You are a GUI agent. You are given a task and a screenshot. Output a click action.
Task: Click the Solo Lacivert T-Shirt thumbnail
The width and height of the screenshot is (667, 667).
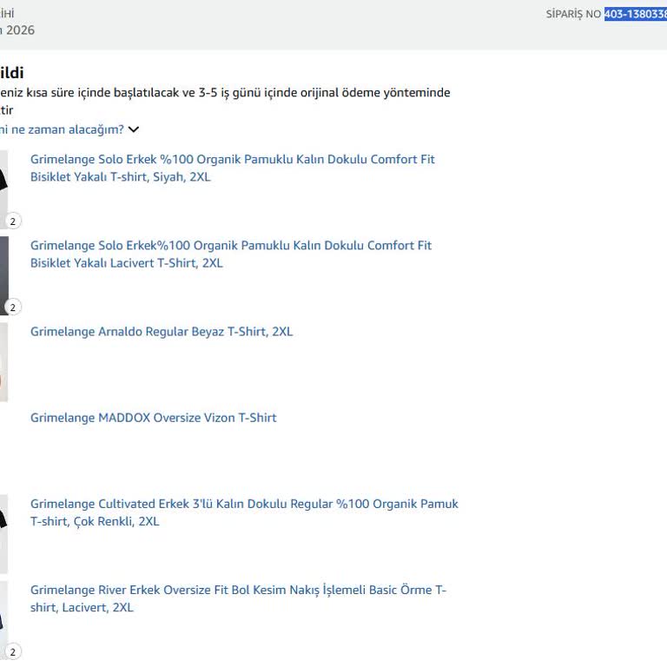[3, 275]
